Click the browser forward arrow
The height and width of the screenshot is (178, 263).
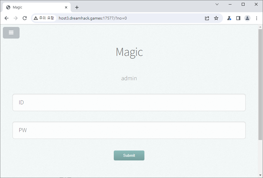(x=16, y=18)
